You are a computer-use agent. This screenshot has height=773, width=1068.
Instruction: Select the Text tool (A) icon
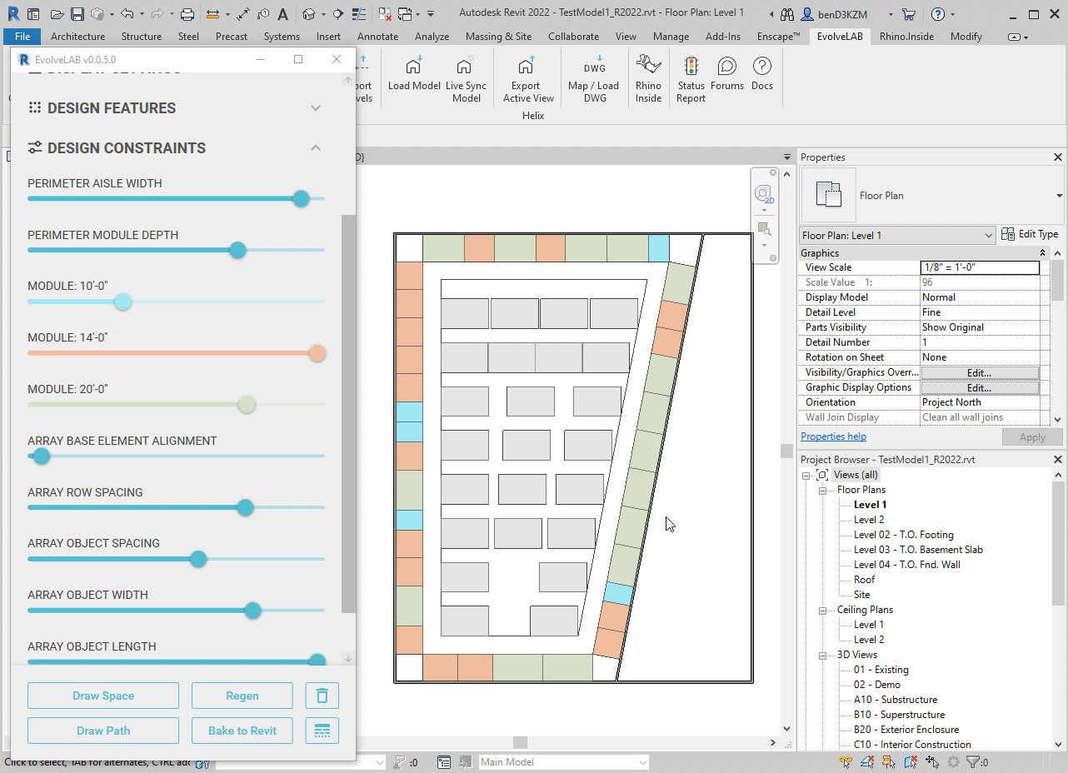point(283,14)
